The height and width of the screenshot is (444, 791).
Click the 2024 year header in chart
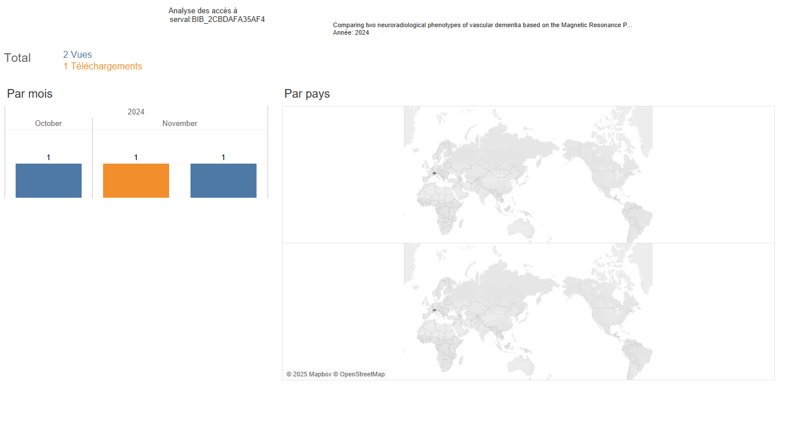pyautogui.click(x=136, y=112)
